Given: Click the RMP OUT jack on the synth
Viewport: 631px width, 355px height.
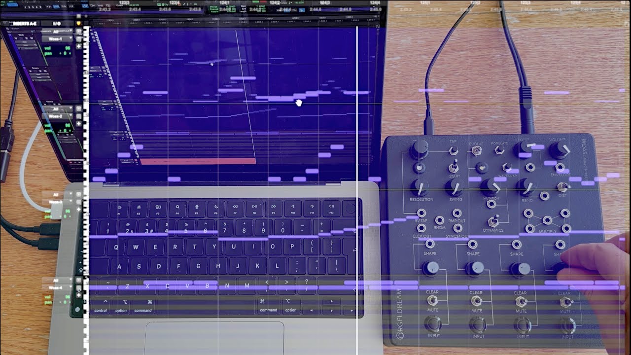Looking at the screenshot, I should coord(457,213).
